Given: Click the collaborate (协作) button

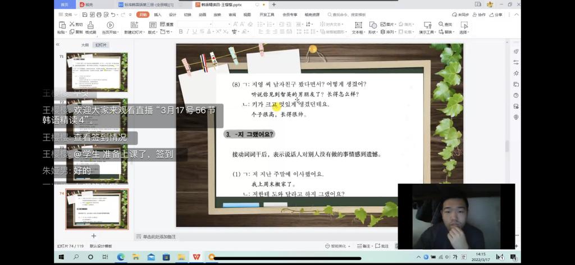Looking at the screenshot, I should [480, 15].
